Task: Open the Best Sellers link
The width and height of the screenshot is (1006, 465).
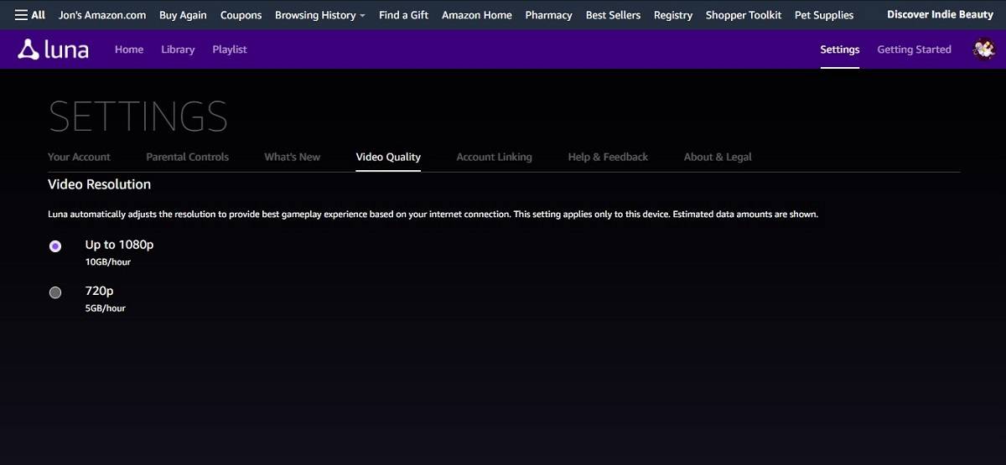Action: (x=613, y=15)
